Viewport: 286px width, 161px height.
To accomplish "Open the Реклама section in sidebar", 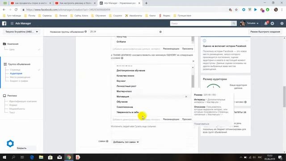I will 12,96.
